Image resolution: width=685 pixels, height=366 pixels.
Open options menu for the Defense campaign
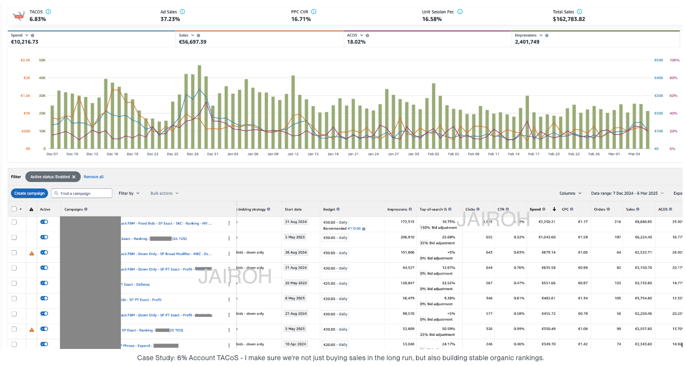pyautogui.click(x=229, y=284)
